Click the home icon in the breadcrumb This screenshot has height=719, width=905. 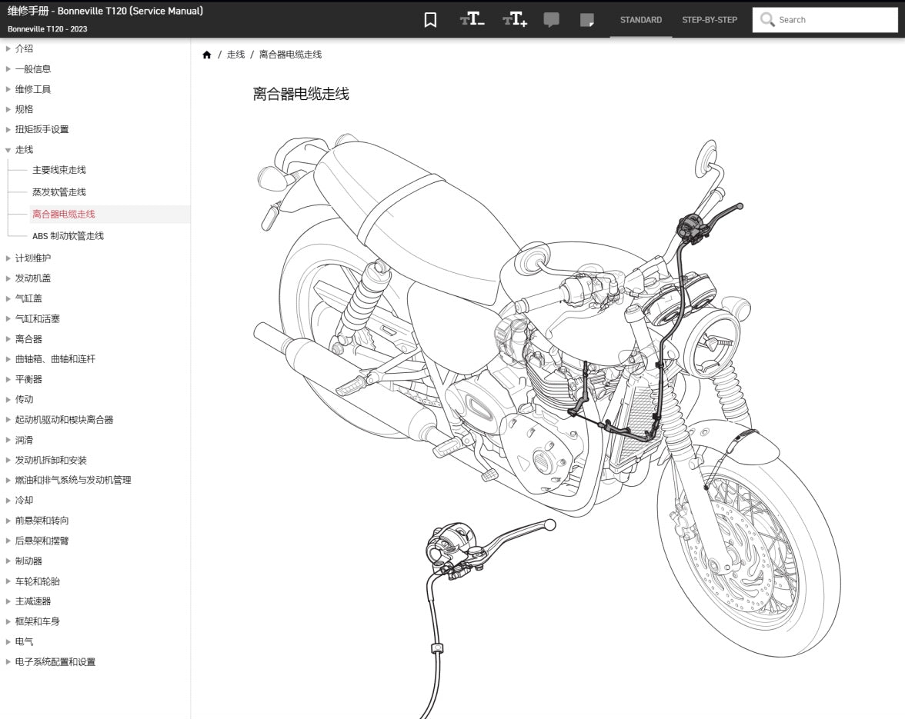[206, 54]
